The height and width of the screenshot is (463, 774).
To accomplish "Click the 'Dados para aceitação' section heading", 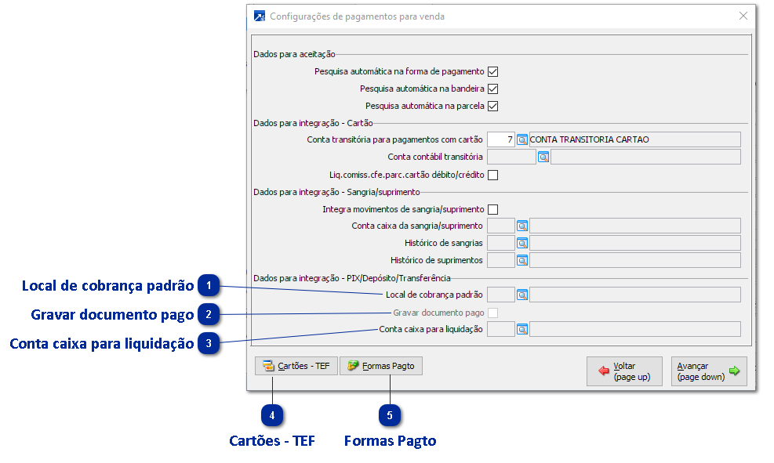I will click(294, 54).
